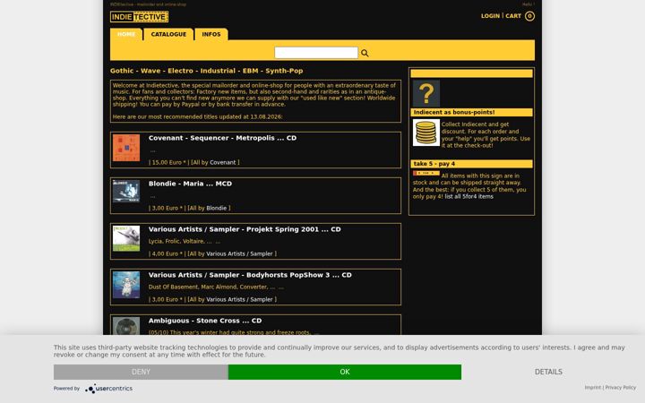Open the Privacy Policy link
Viewport: 645px width, 403px height.
pyautogui.click(x=620, y=388)
